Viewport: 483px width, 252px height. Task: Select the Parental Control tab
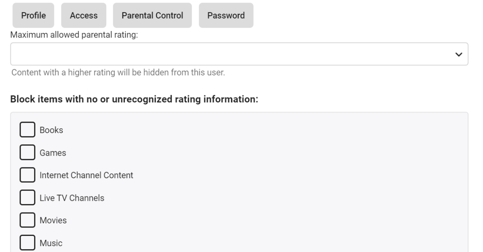[152, 16]
